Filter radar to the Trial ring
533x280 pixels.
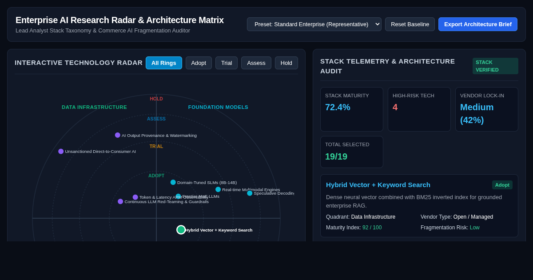pyautogui.click(x=227, y=63)
